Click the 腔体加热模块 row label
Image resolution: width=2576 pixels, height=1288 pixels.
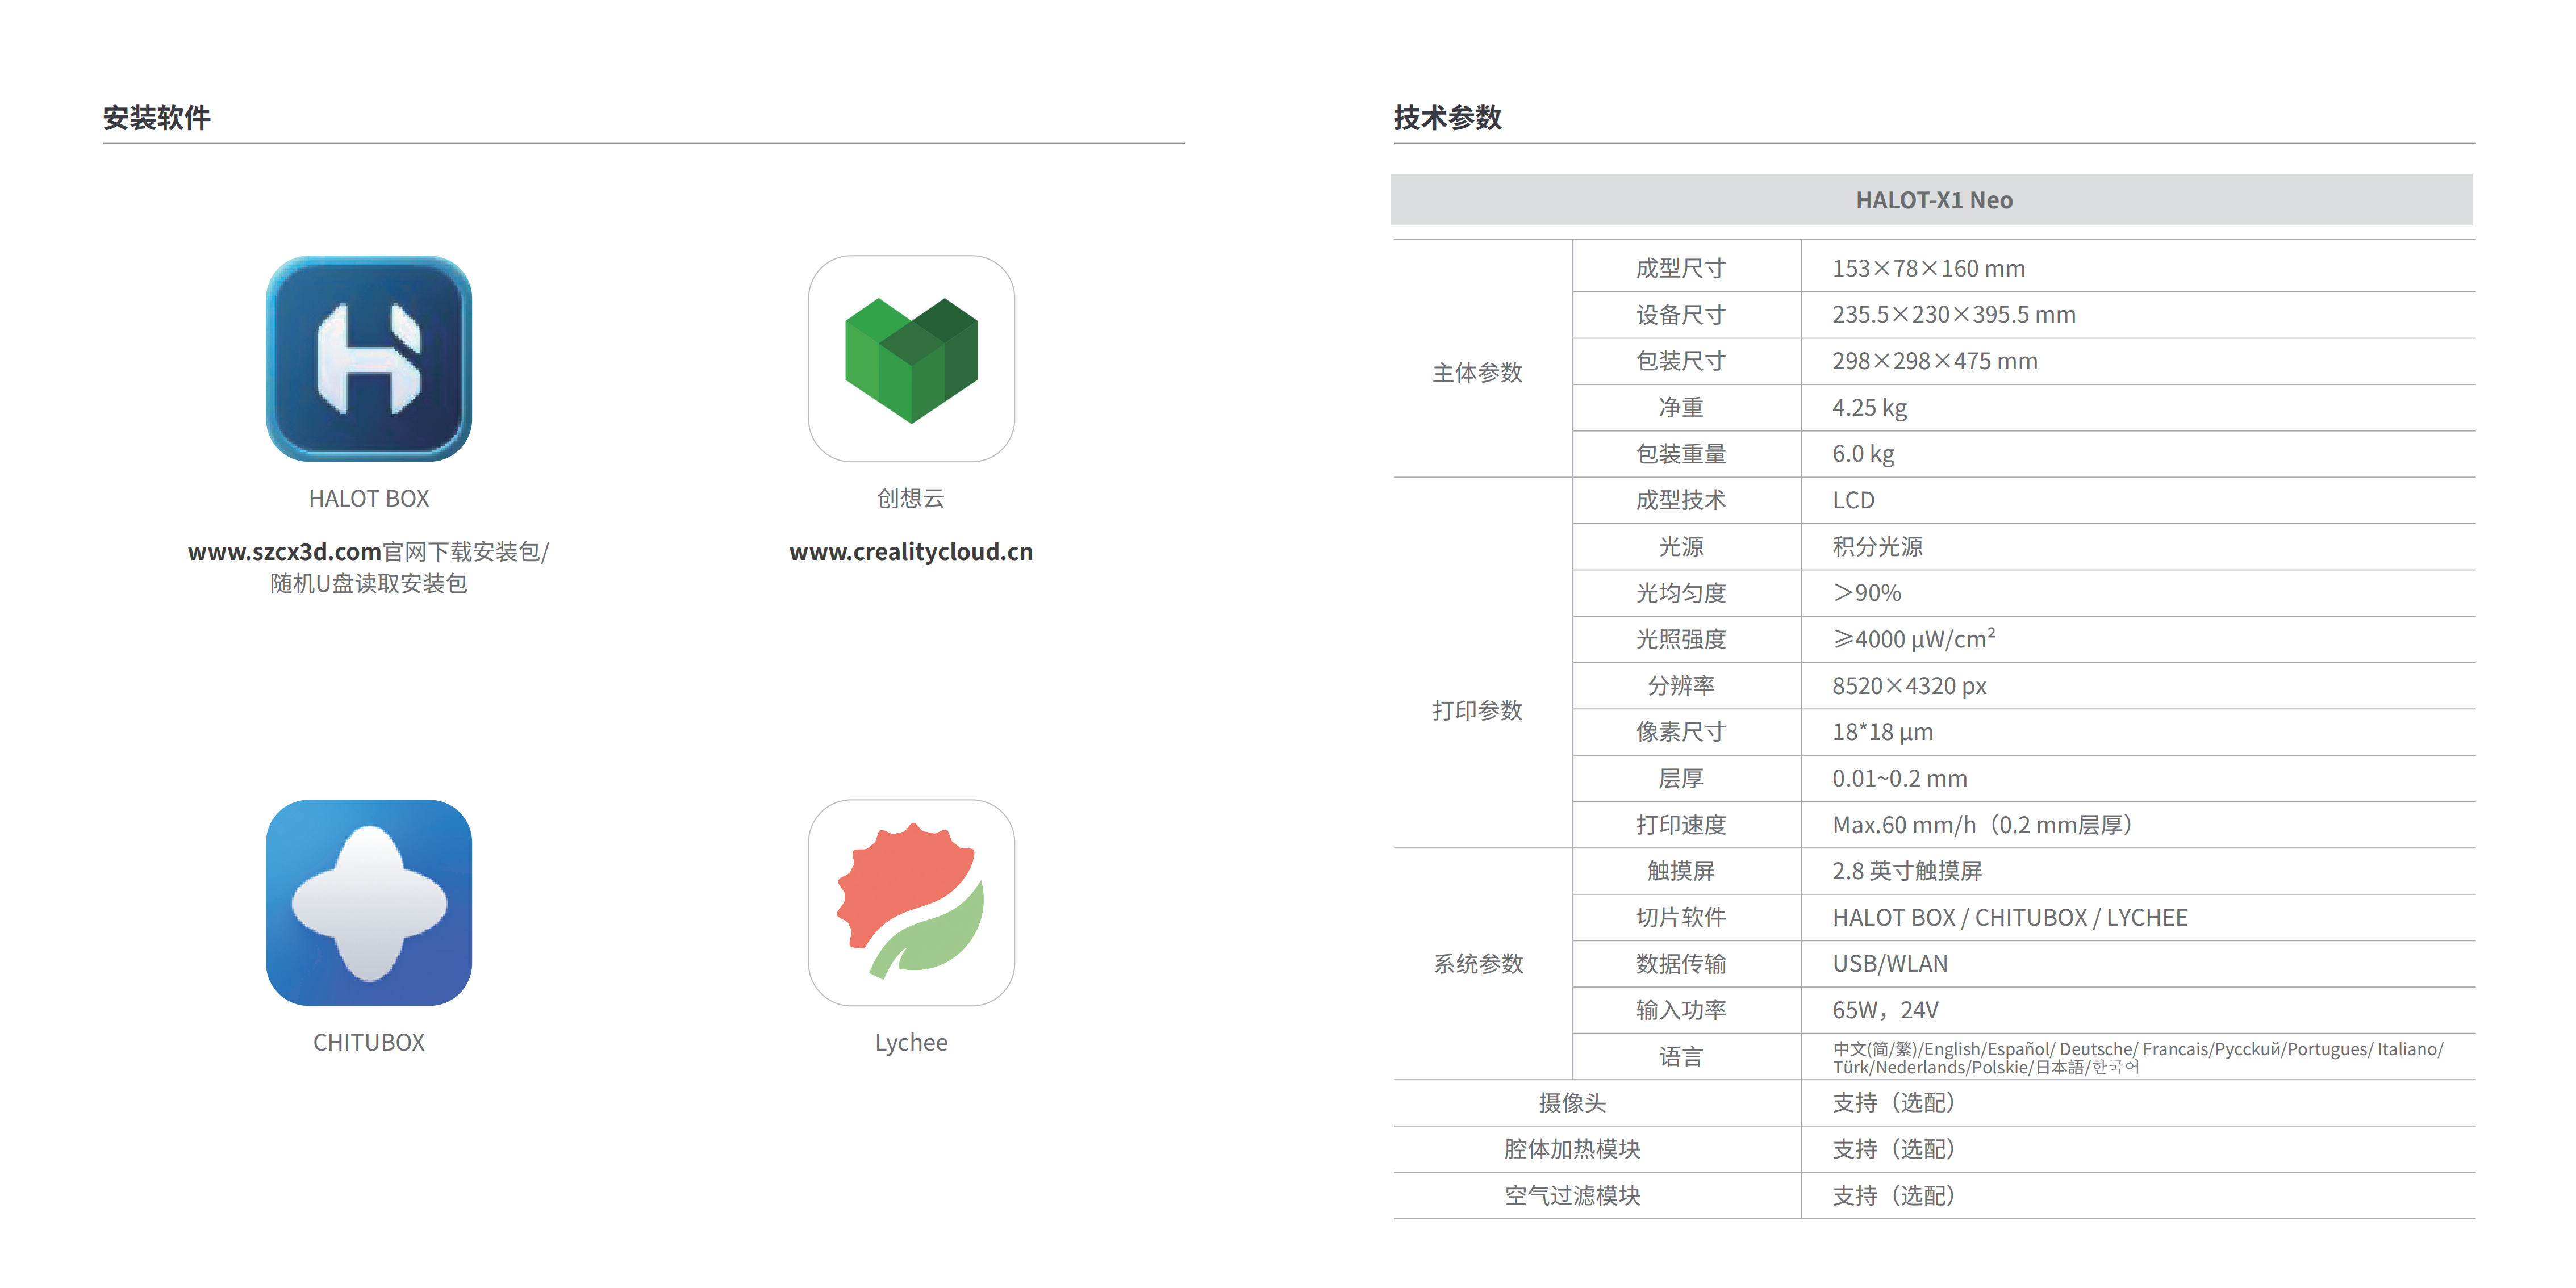click(1572, 1149)
